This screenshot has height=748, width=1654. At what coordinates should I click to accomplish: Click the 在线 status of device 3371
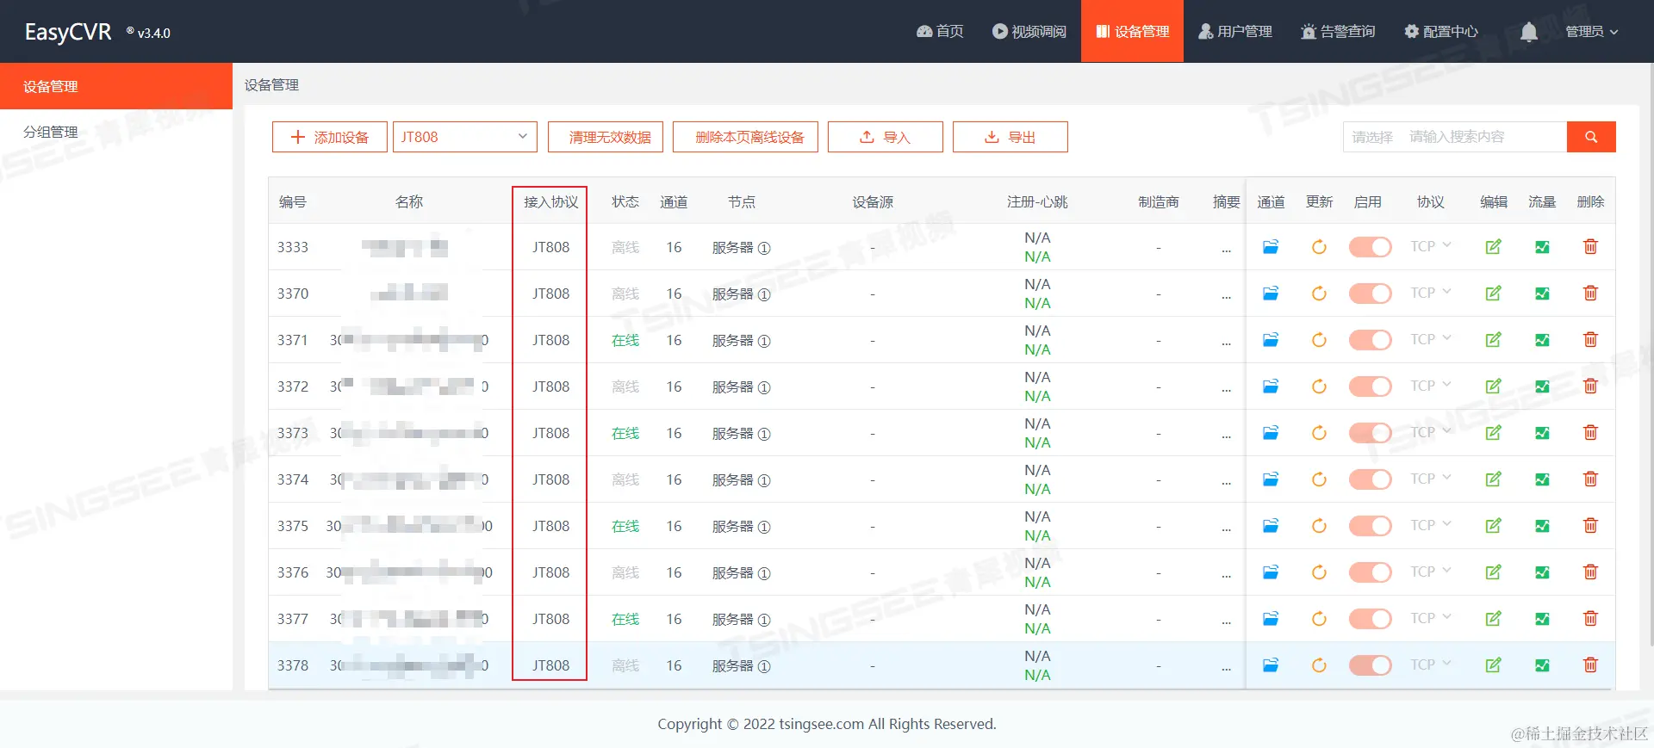click(x=625, y=340)
